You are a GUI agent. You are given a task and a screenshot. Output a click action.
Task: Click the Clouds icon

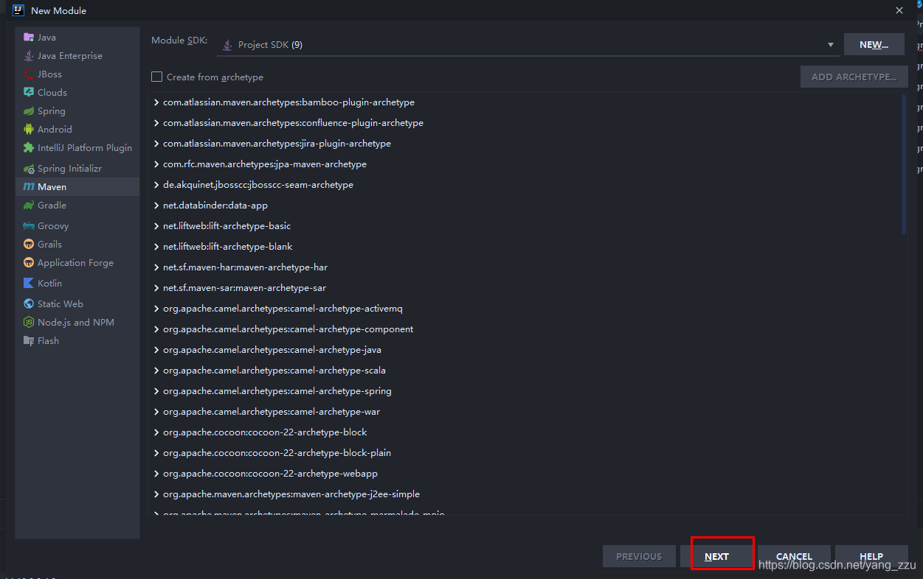coord(29,92)
